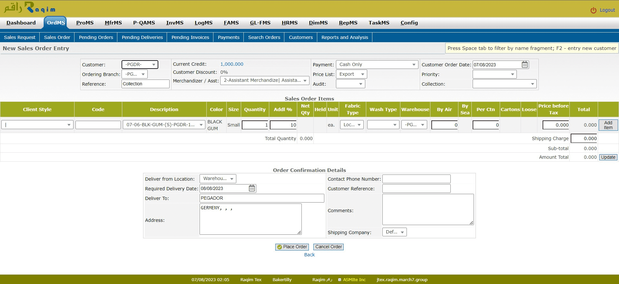Open the InvMS module
This screenshot has height=284, width=619.
[x=175, y=23]
